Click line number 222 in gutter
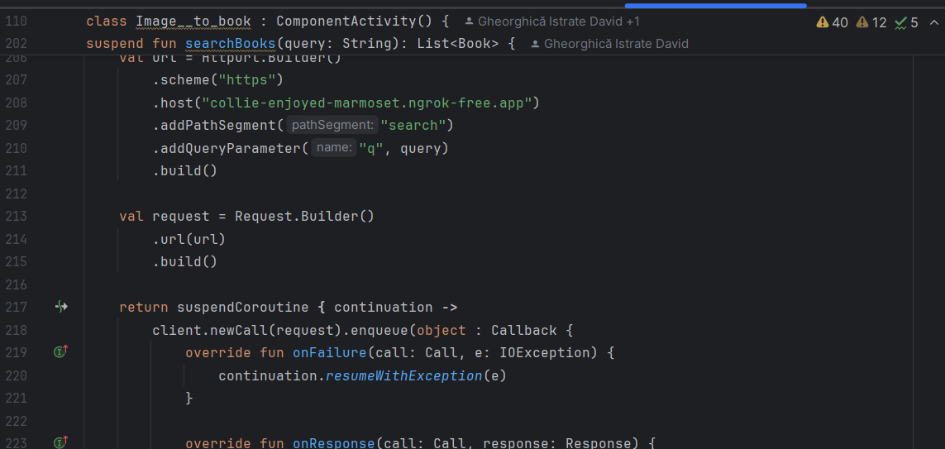 [17, 421]
